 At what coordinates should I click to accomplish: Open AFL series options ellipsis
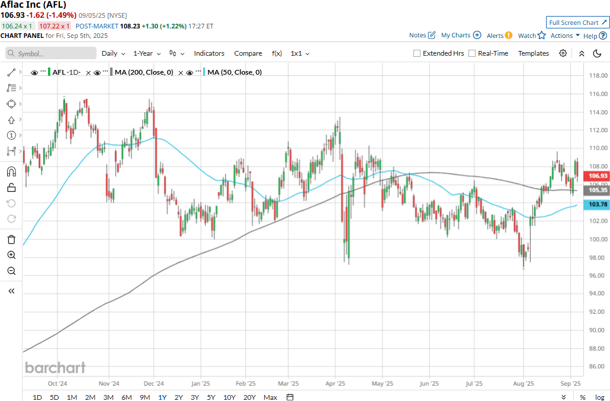coord(43,72)
